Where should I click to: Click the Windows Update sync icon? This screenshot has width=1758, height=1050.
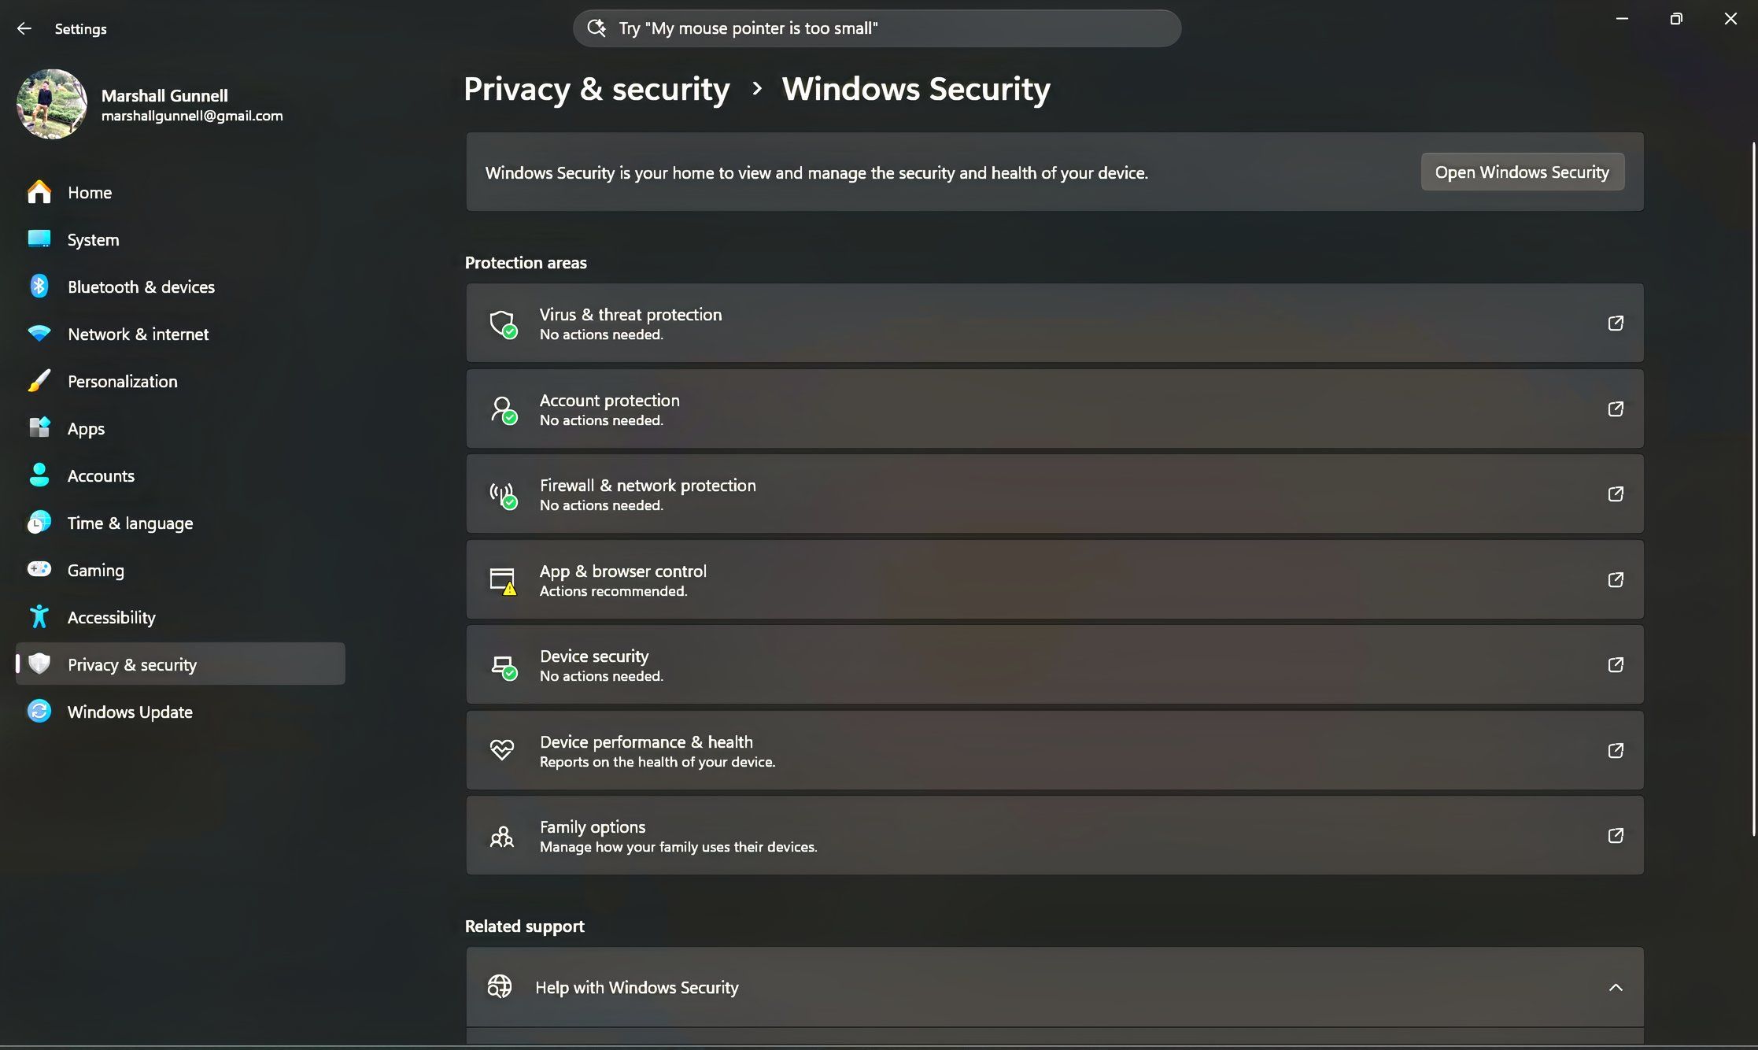click(39, 712)
